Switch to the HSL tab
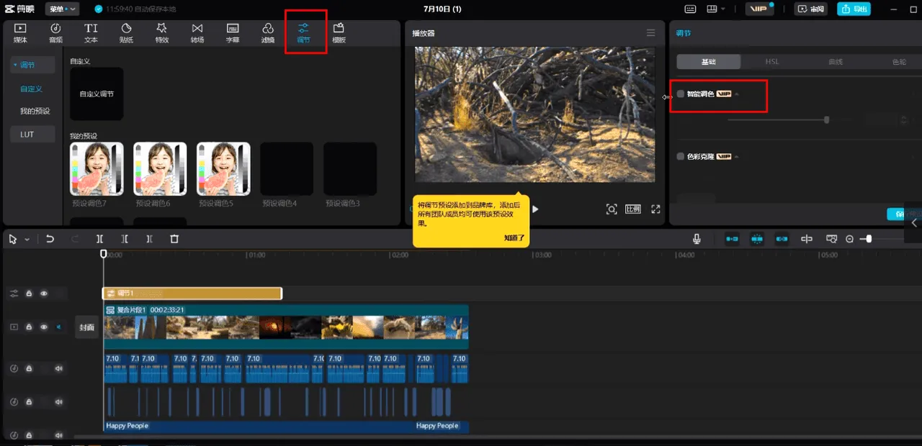 tap(772, 62)
